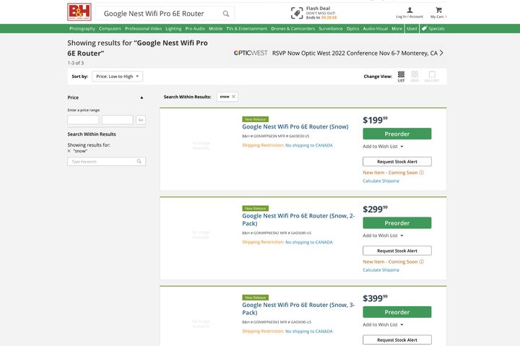Switch to Gallery view icon
520x346 pixels.
[432, 76]
